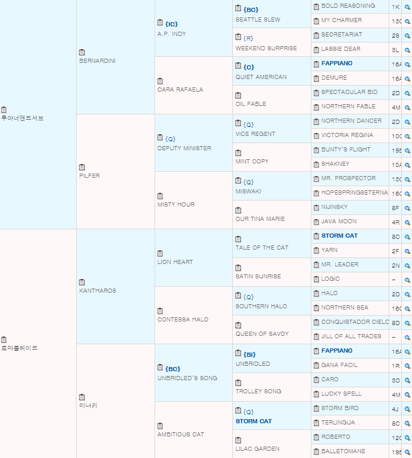412x458 pixels.
Task: Click clipboard icon above SEATTLE SLEW
Action: click(x=238, y=8)
